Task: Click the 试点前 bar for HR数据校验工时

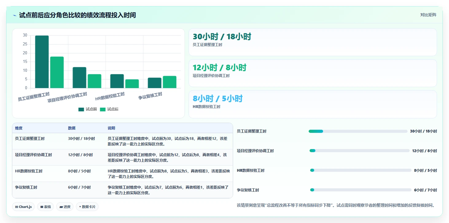Action: click(x=117, y=81)
